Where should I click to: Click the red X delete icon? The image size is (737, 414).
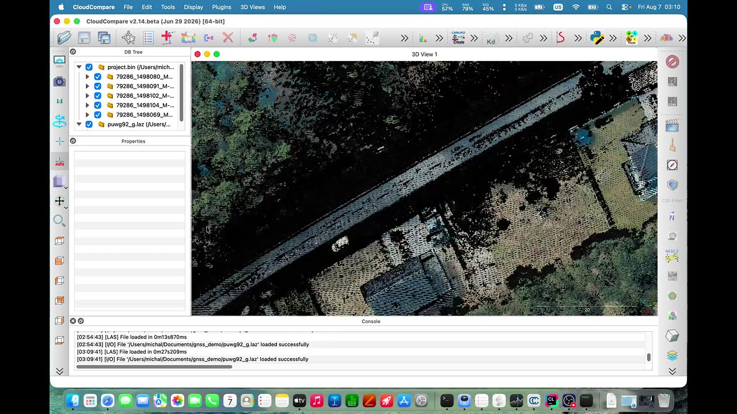click(228, 38)
